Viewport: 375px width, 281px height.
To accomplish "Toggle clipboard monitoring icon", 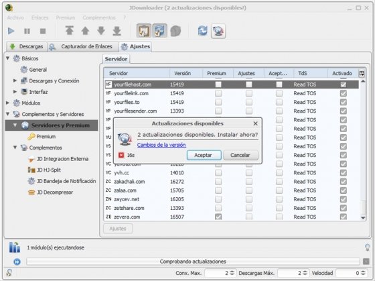I will (x=144, y=31).
